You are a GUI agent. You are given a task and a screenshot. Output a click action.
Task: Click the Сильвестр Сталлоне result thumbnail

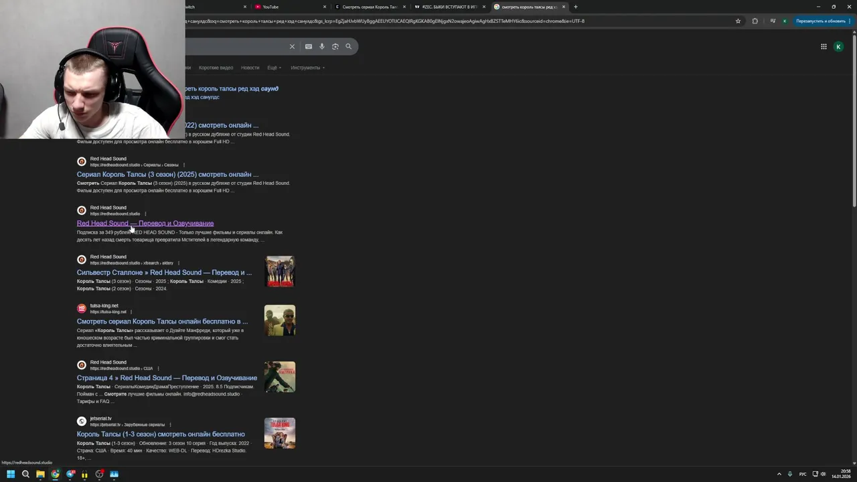tap(280, 272)
